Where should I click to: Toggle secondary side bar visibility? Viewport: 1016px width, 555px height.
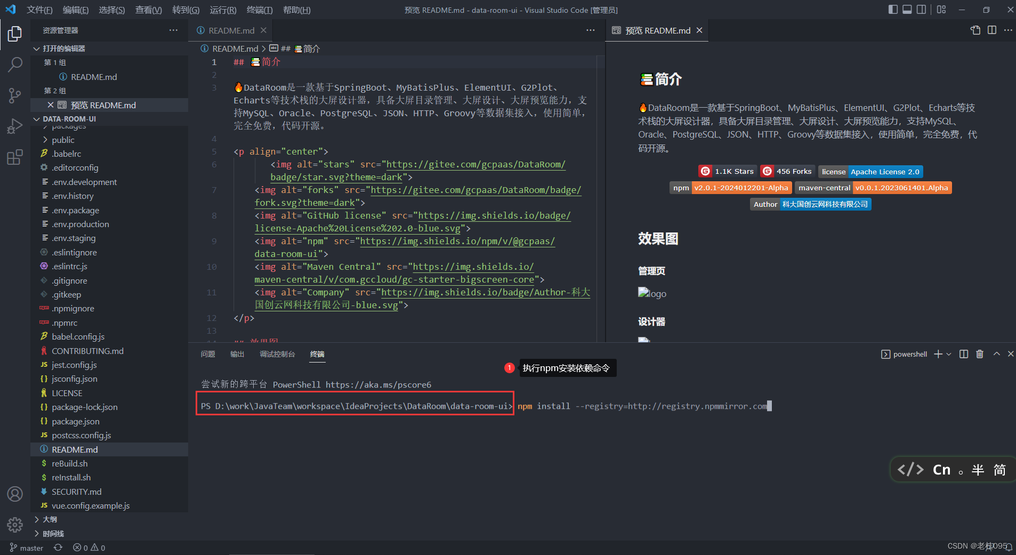(x=921, y=10)
